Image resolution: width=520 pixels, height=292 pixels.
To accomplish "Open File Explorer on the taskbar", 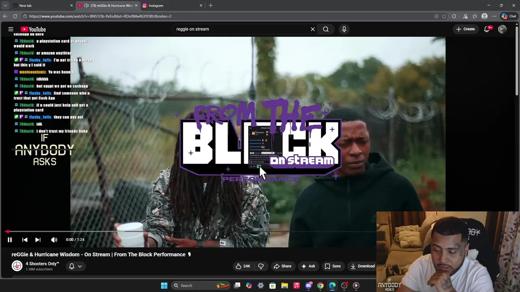I will pyautogui.click(x=284, y=286).
